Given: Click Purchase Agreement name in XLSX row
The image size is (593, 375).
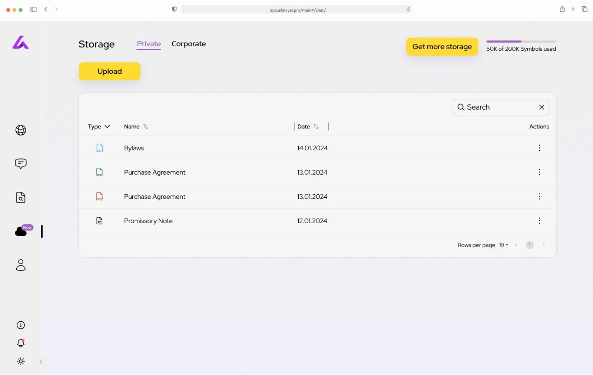Looking at the screenshot, I should [155, 172].
